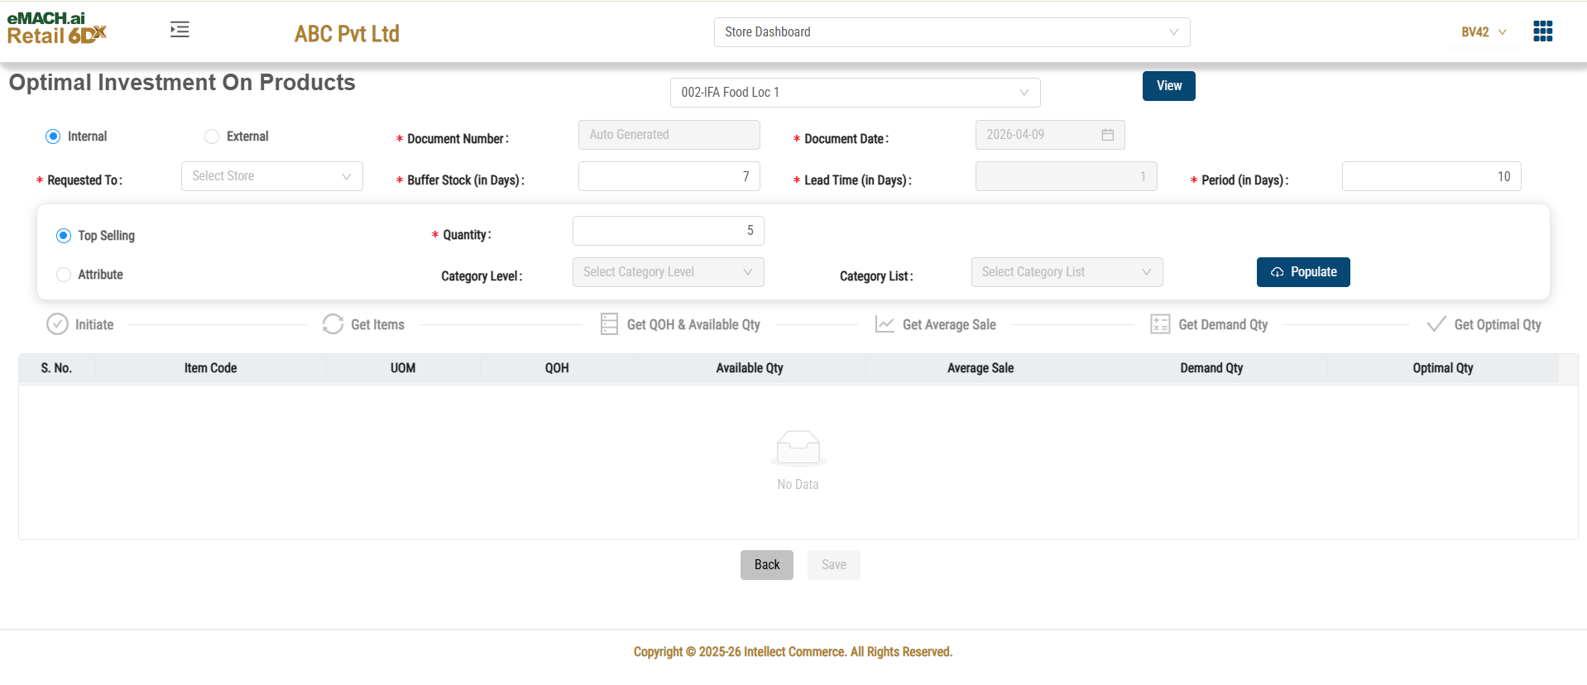This screenshot has height=685, width=1587.
Task: Click the Get QOH & Available Qty icon
Action: point(609,324)
